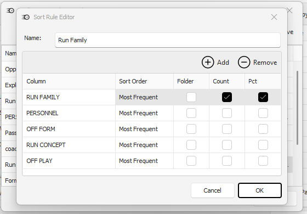
Task: Open Sort Order dropdown for RUN FAMILY
Action: point(144,97)
